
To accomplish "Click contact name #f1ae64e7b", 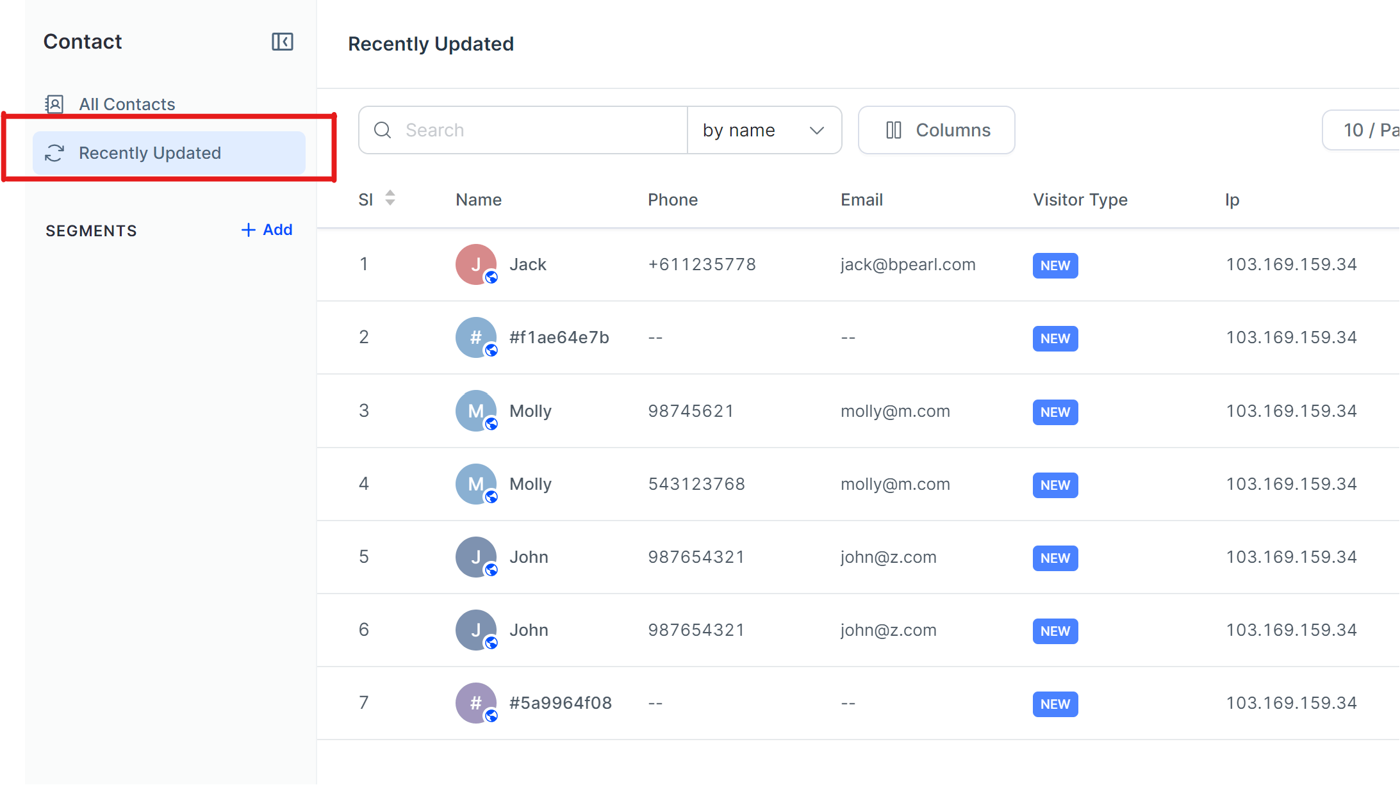I will click(559, 337).
